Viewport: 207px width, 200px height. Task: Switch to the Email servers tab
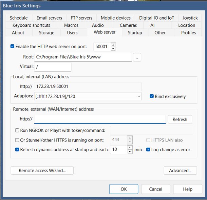pos(49,18)
